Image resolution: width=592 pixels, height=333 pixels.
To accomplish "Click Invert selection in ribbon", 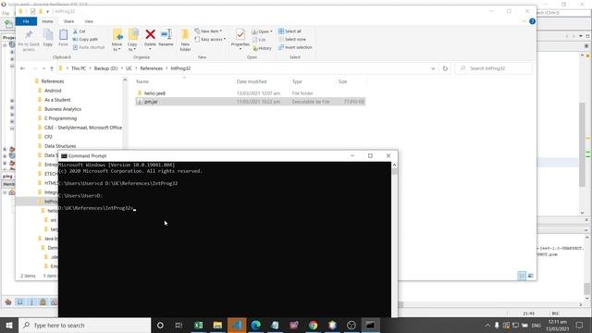I will pyautogui.click(x=295, y=47).
